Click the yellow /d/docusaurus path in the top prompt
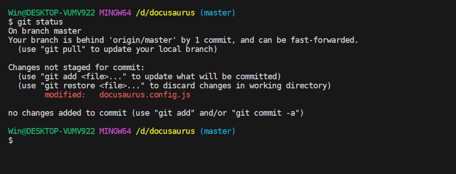The image size is (456, 174). point(165,13)
